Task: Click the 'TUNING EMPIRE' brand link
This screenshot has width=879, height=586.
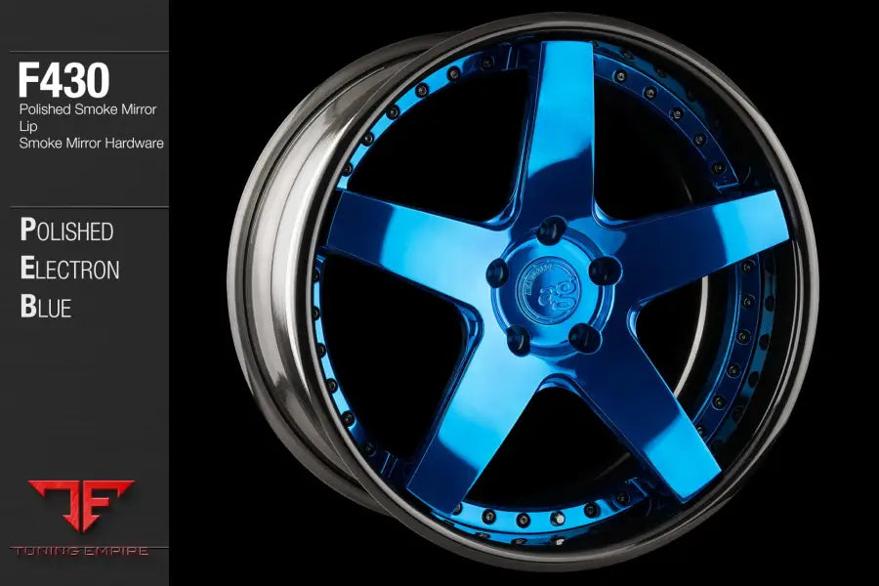Action: (83, 547)
